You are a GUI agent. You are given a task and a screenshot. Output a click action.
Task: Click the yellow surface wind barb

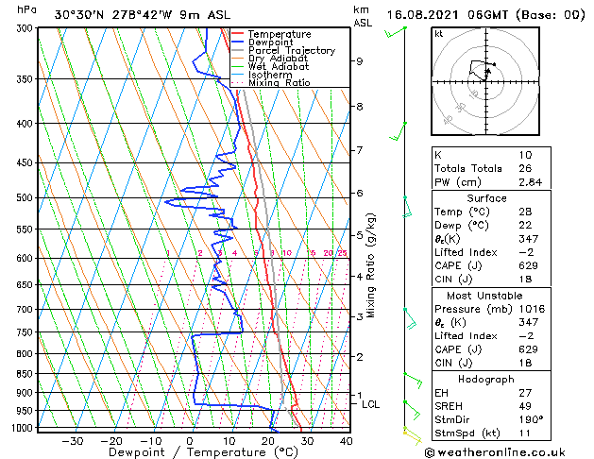pyautogui.click(x=413, y=436)
